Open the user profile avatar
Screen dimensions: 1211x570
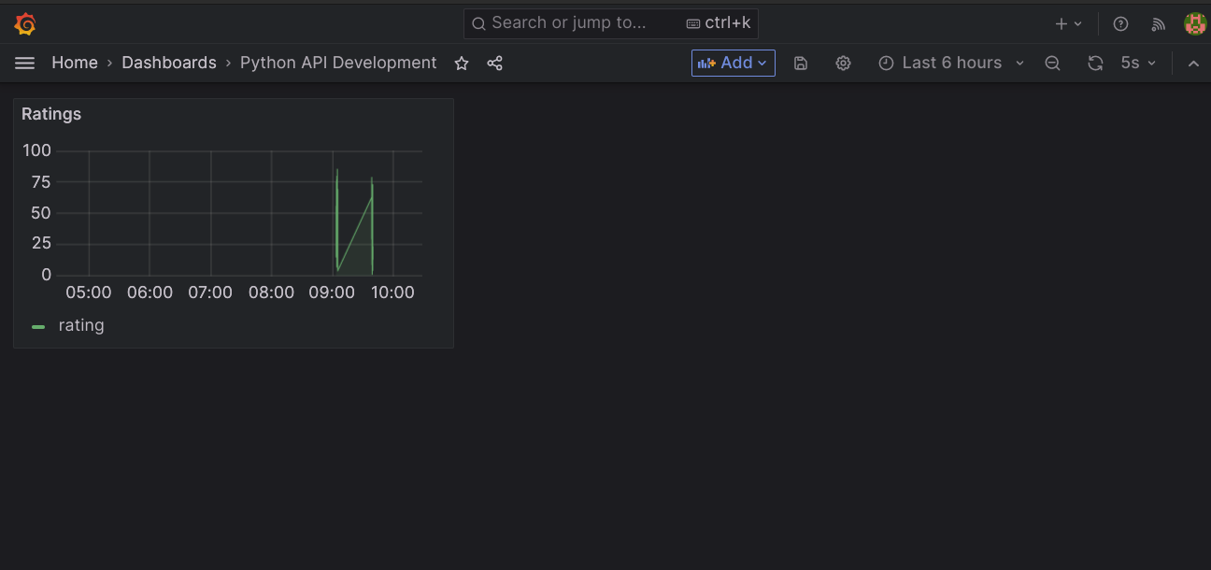point(1194,23)
